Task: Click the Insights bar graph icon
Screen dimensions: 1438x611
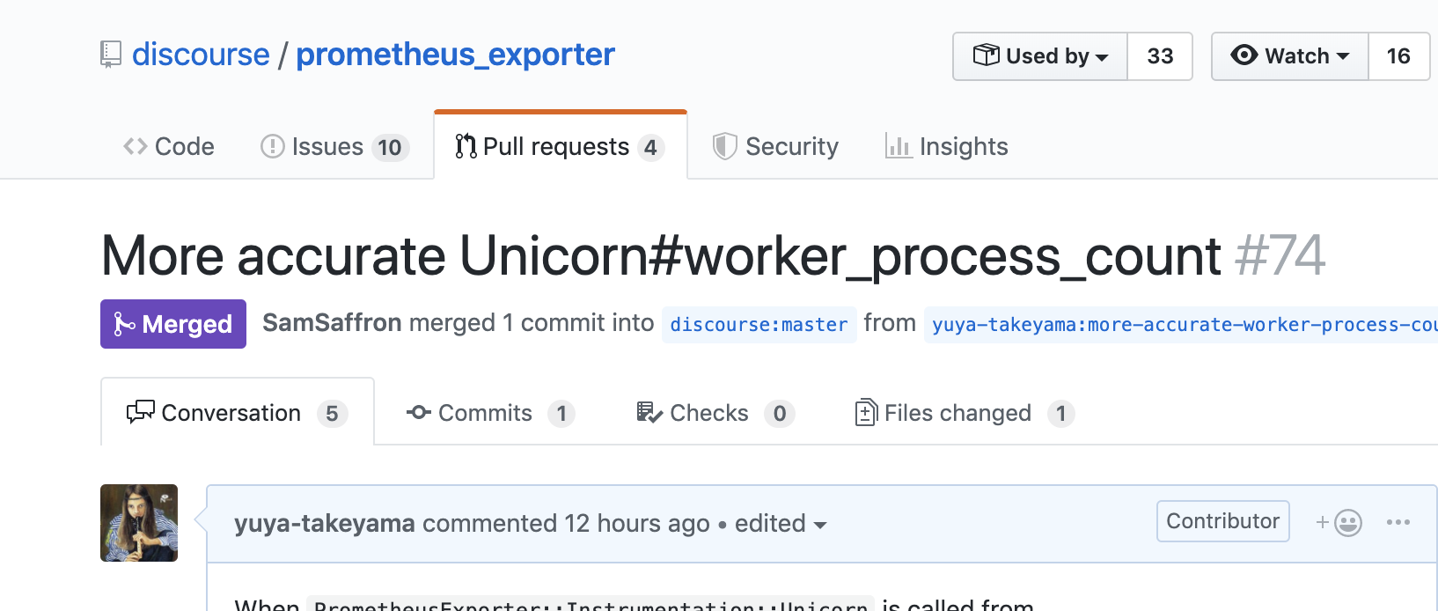Action: coord(898,146)
